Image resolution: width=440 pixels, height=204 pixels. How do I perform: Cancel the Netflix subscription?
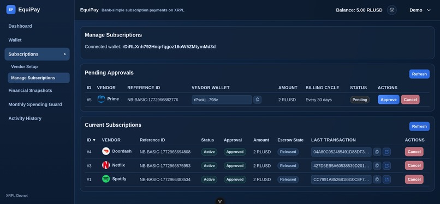click(414, 165)
